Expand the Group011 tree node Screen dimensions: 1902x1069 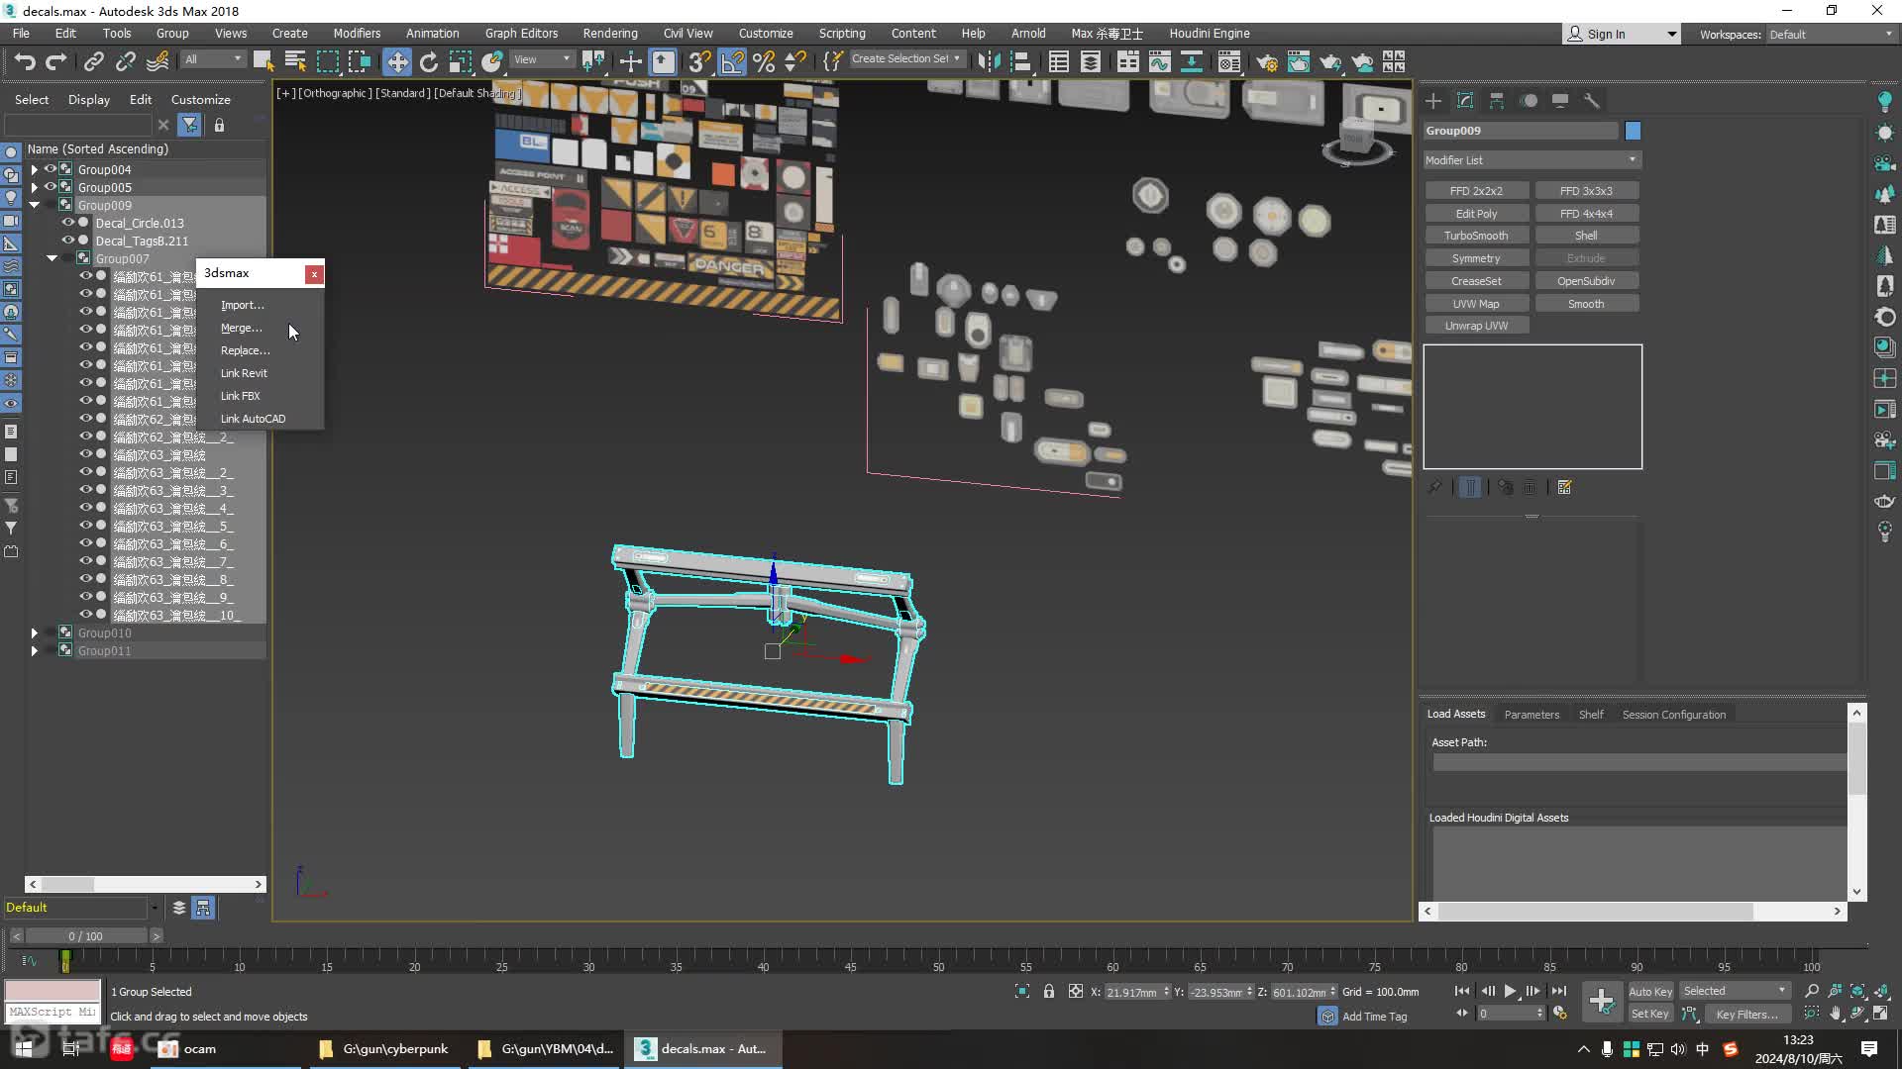point(35,650)
